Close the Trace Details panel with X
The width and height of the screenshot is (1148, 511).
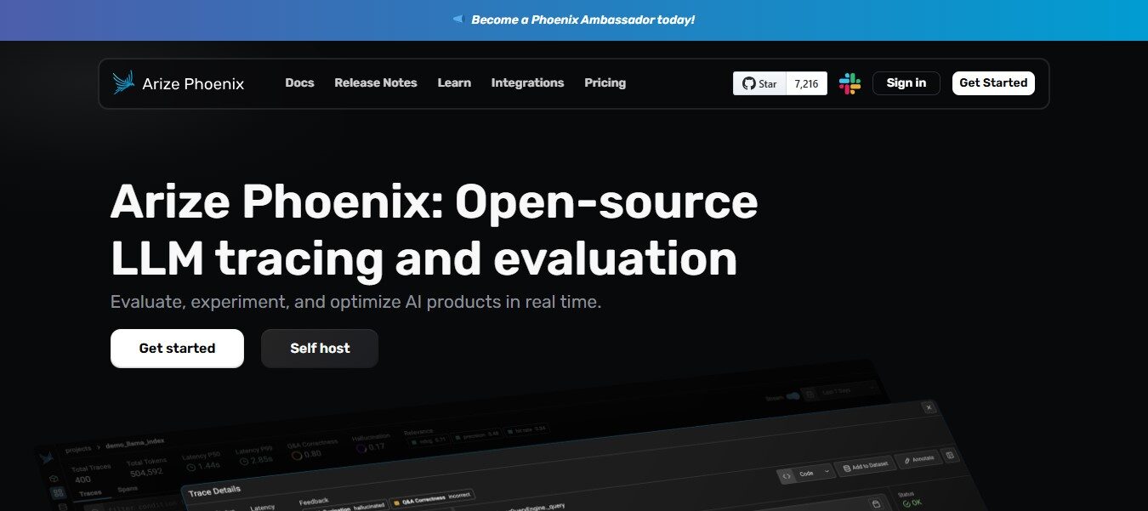pos(929,408)
